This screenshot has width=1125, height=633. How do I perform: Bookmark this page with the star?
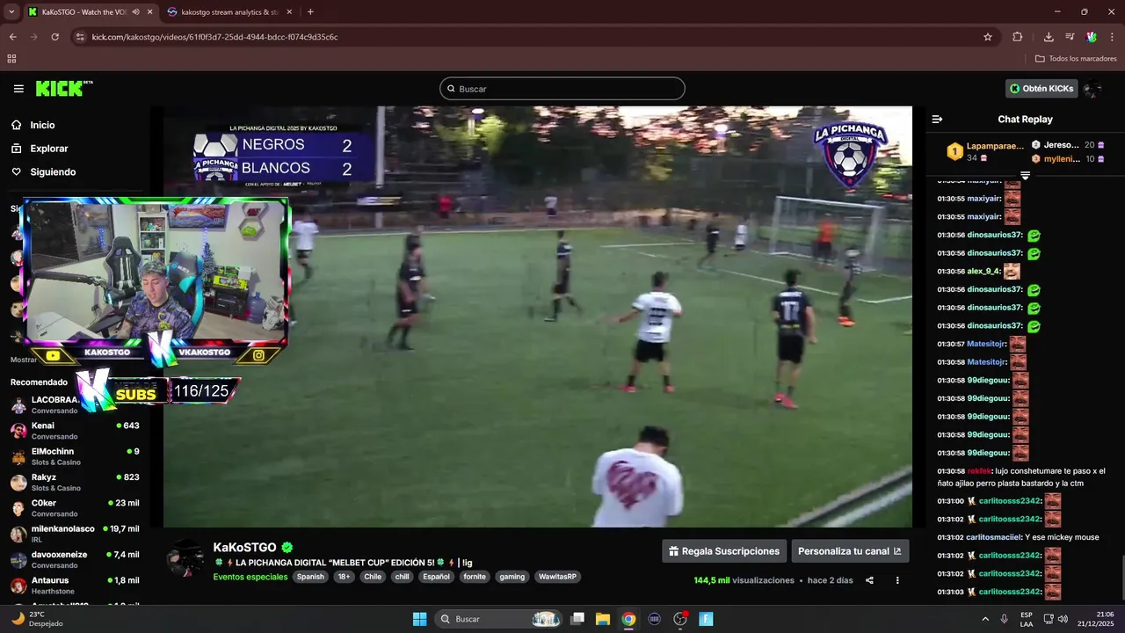coord(988,37)
